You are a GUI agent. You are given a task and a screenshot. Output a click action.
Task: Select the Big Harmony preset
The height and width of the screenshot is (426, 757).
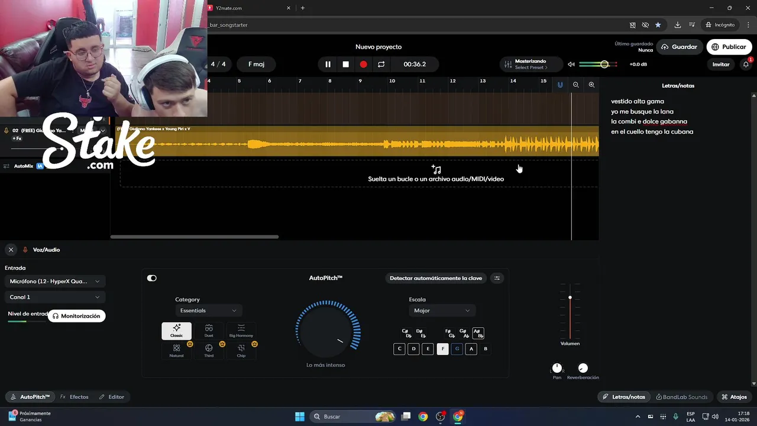241,331
